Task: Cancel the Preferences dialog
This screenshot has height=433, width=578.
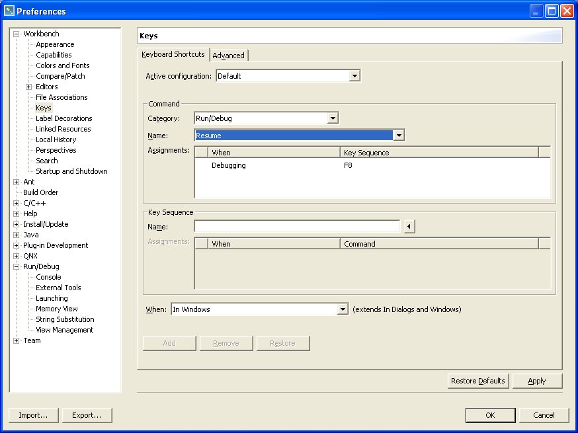Action: [544, 415]
